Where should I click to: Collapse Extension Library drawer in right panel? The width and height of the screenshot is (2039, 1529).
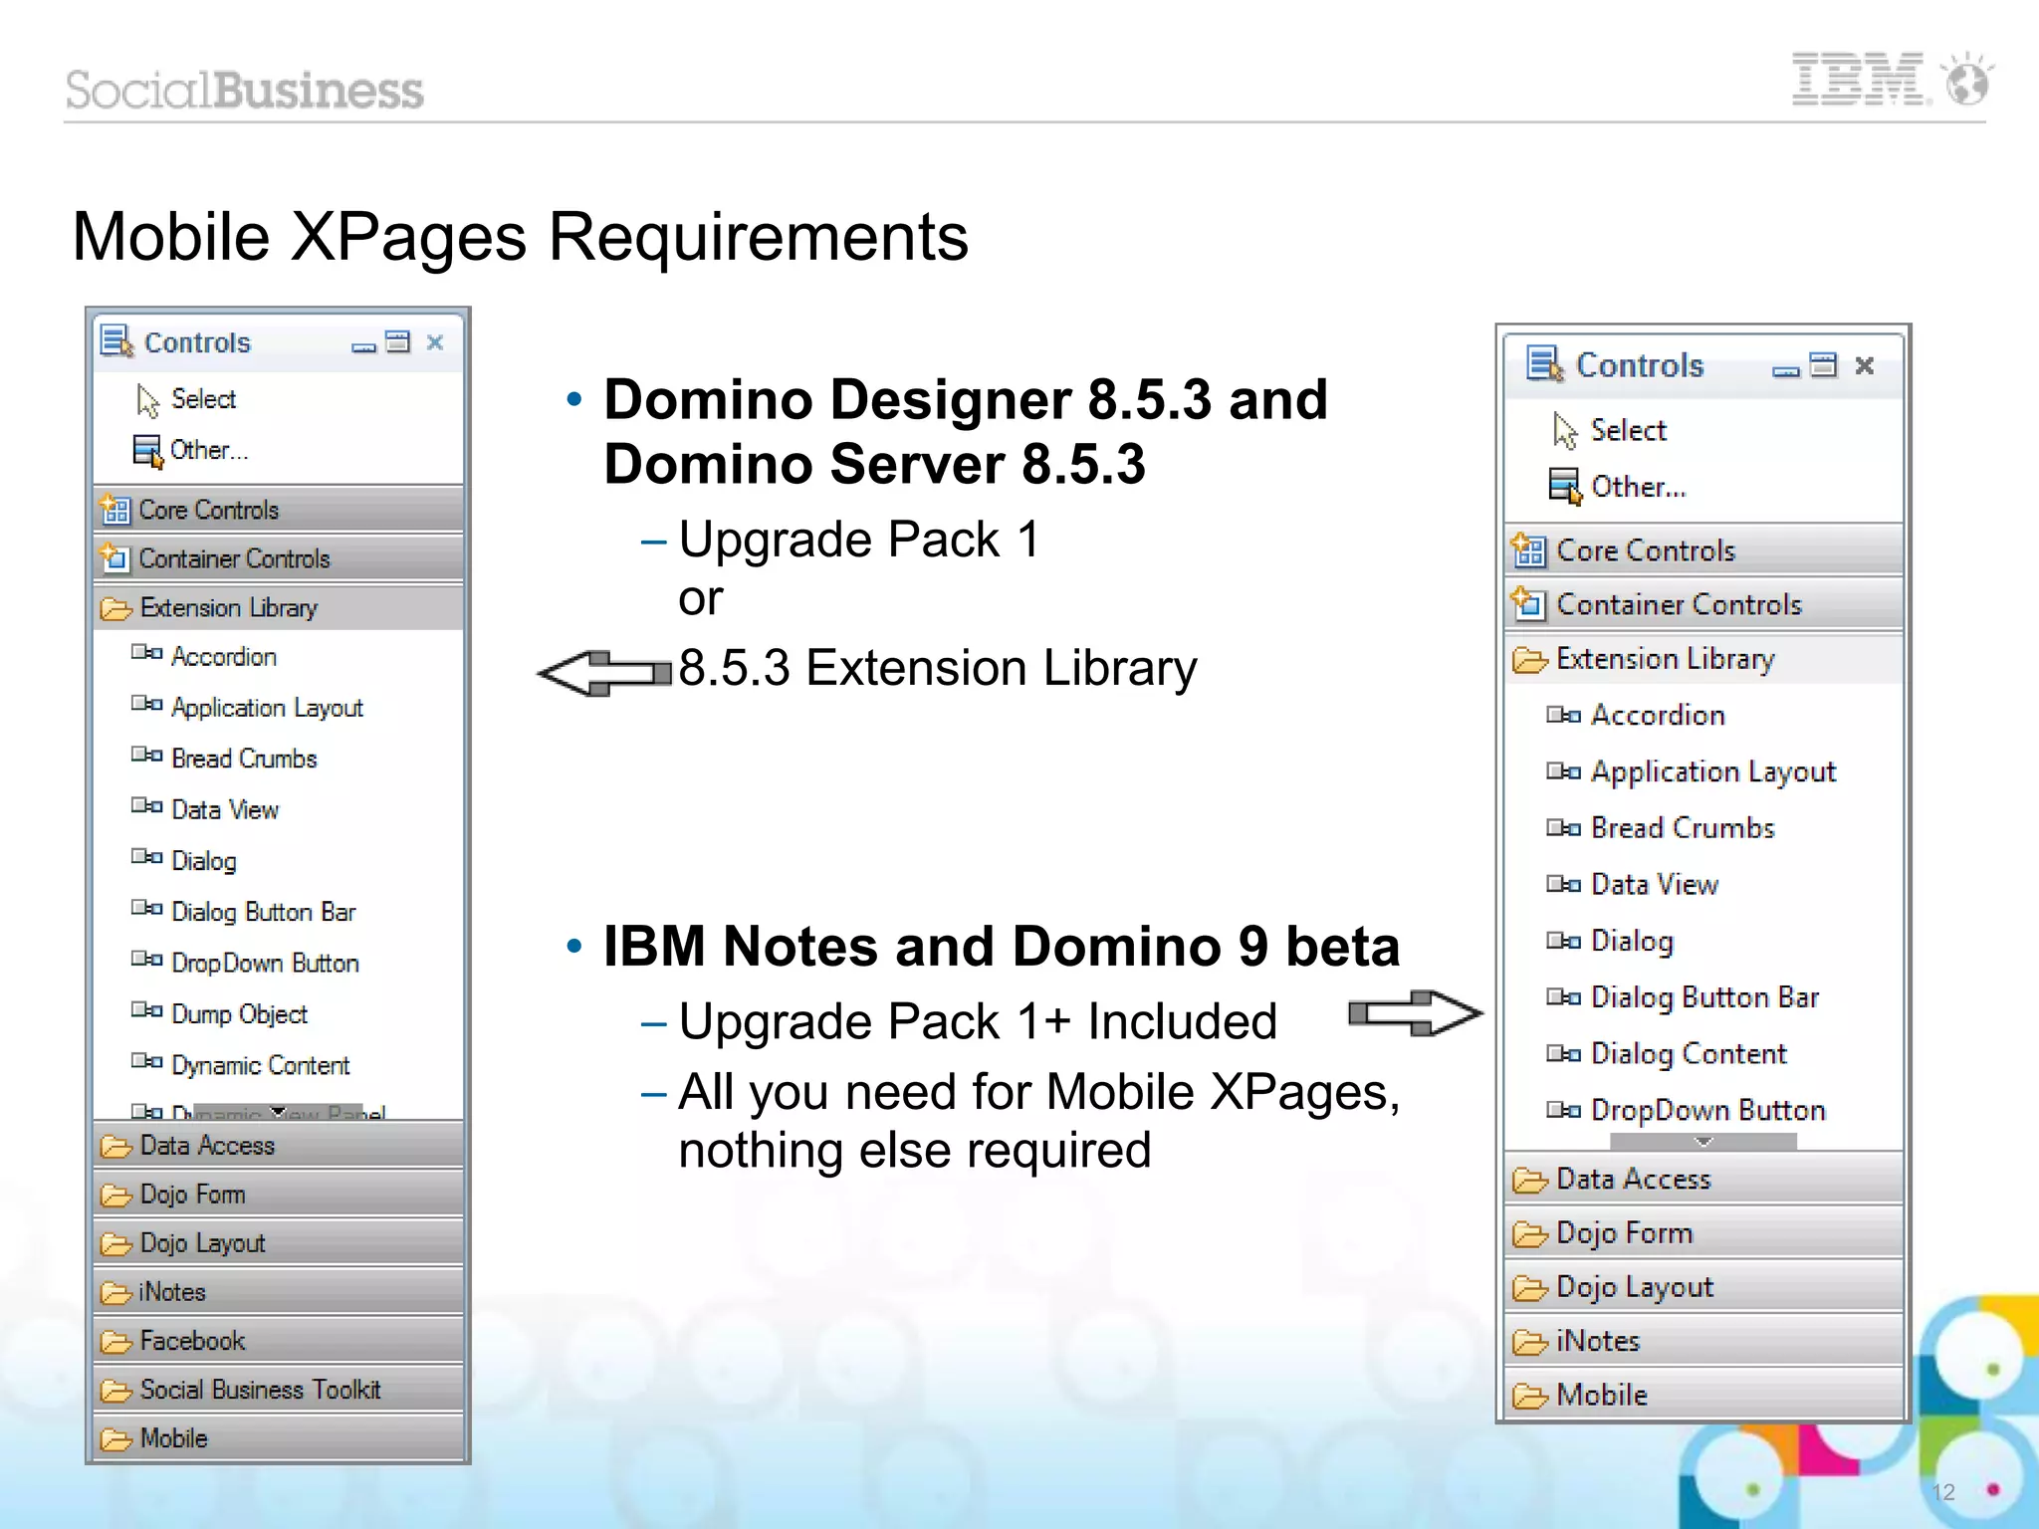(1703, 658)
